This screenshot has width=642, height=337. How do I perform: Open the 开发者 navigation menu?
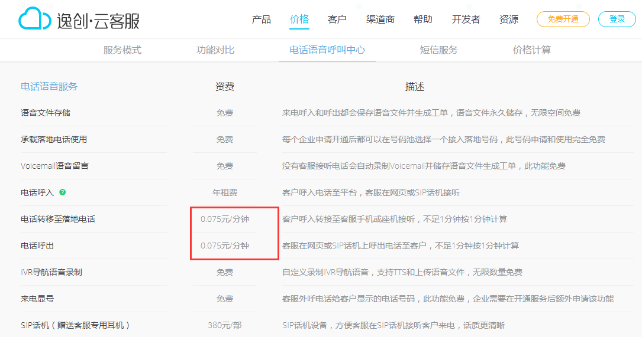click(x=466, y=19)
